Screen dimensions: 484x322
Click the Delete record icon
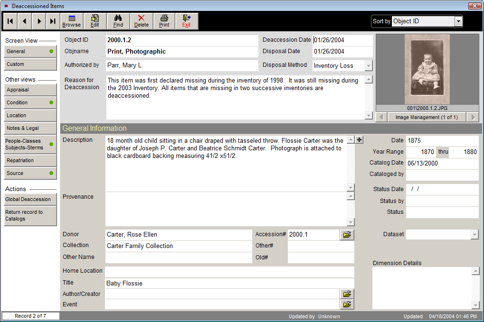141,21
